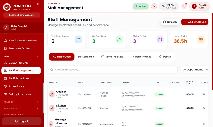Switch to the Schedule tab
The image size is (213, 127).
coord(86,57)
